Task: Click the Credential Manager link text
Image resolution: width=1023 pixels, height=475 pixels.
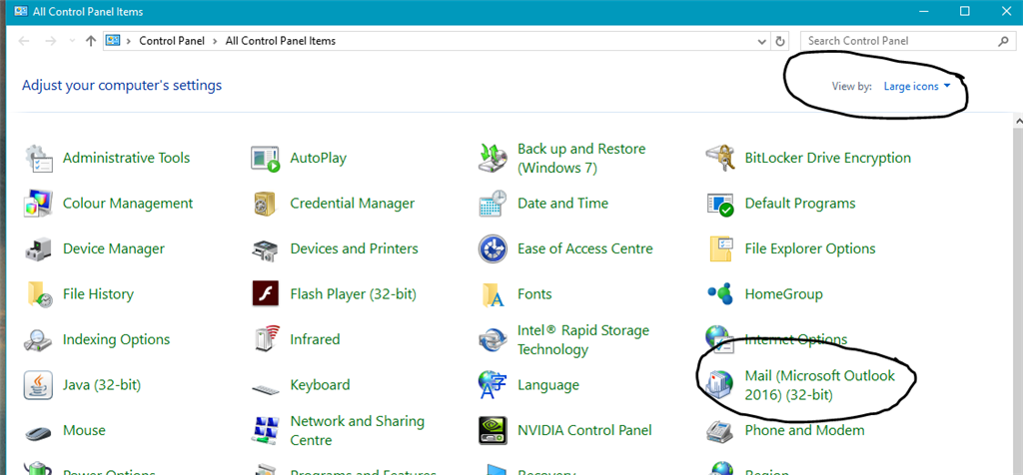Action: [353, 204]
